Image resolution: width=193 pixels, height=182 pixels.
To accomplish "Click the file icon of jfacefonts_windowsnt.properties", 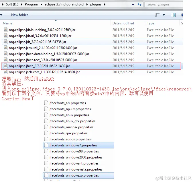I will [x=46, y=163].
